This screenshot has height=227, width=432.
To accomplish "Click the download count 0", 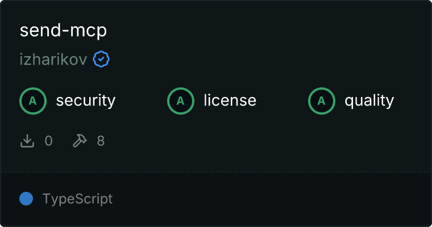I will click(x=49, y=141).
